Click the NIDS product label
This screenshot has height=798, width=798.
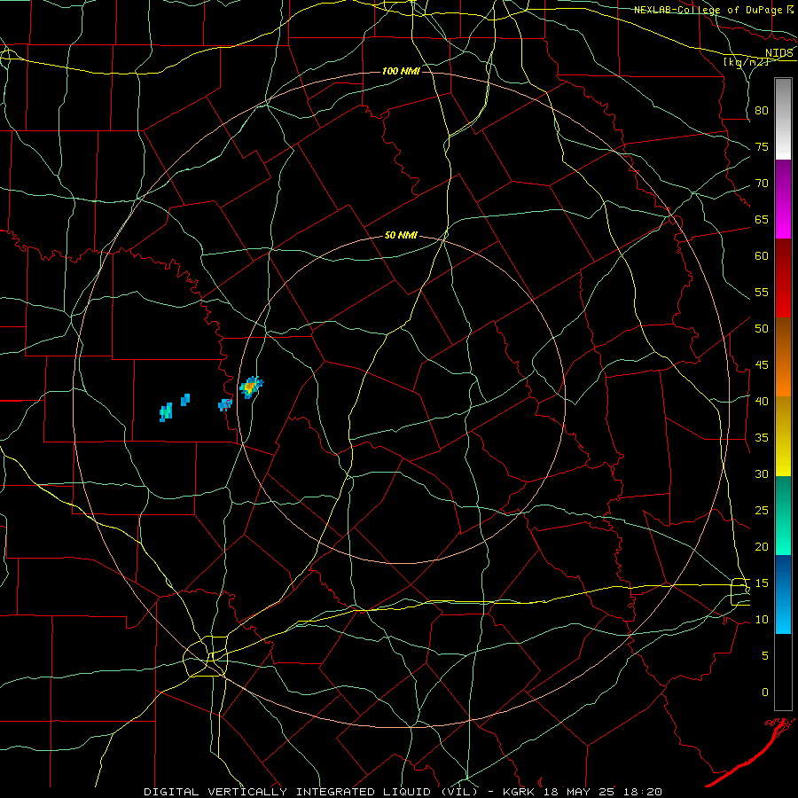pos(779,53)
